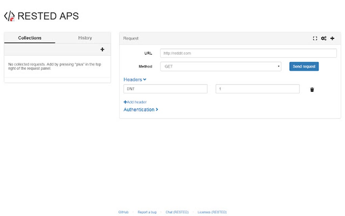Viewport: 345px width, 216px height.
Task: Switch to the History tab
Action: [85, 38]
